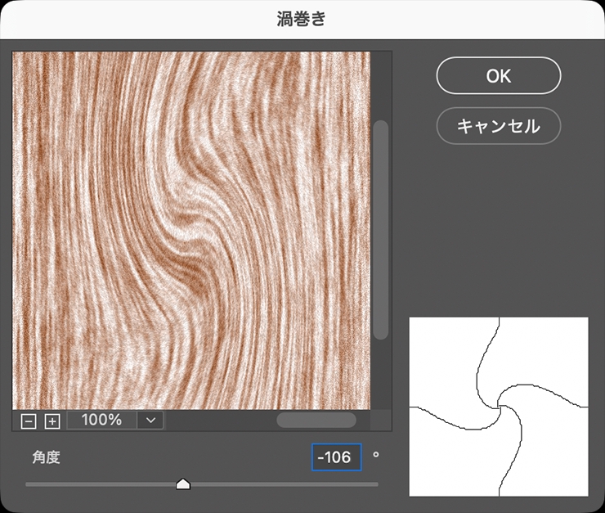Click the 角度 slider handle
This screenshot has width=605, height=513.
click(183, 484)
